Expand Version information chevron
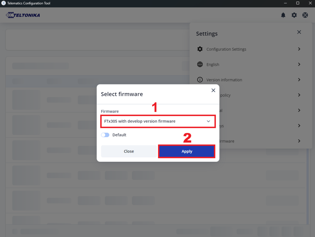Viewport: 315px width, 237px height. 299,80
